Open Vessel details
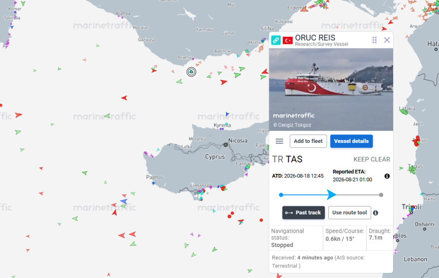The width and height of the screenshot is (439, 278). [351, 141]
